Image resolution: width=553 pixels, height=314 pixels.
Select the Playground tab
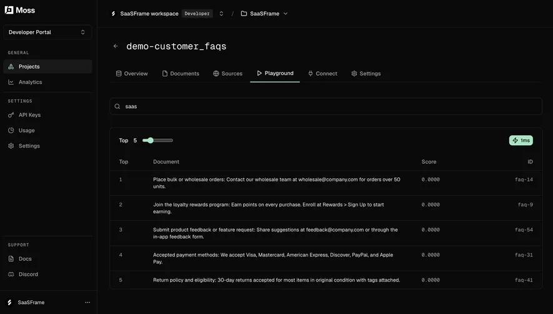click(275, 73)
